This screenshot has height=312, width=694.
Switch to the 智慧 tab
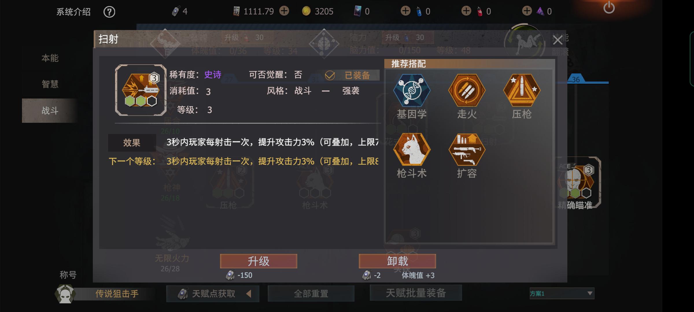[50, 84]
